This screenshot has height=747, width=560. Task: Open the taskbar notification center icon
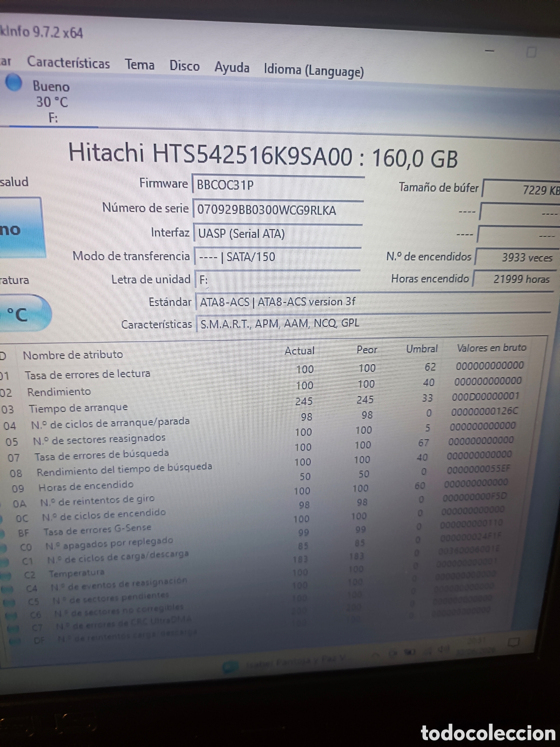(x=513, y=643)
